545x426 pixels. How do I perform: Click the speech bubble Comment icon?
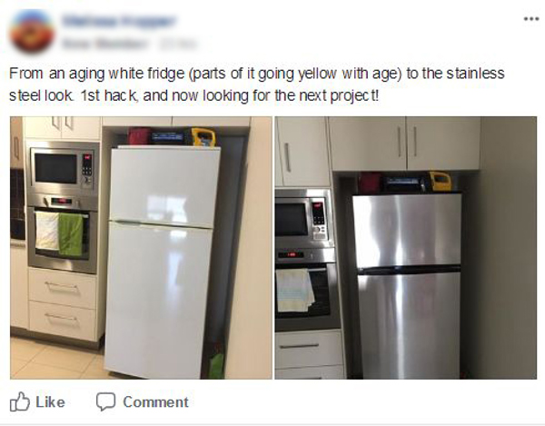[105, 401]
